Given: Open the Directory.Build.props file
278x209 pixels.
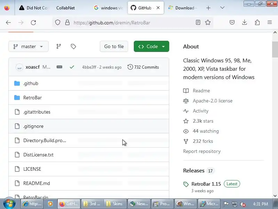Looking at the screenshot, I should tap(44, 140).
